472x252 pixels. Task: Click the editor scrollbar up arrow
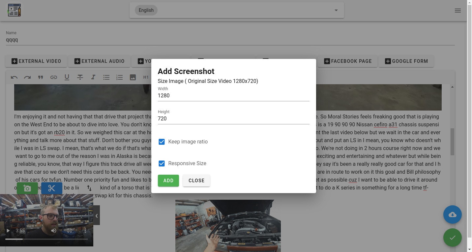tap(452, 87)
